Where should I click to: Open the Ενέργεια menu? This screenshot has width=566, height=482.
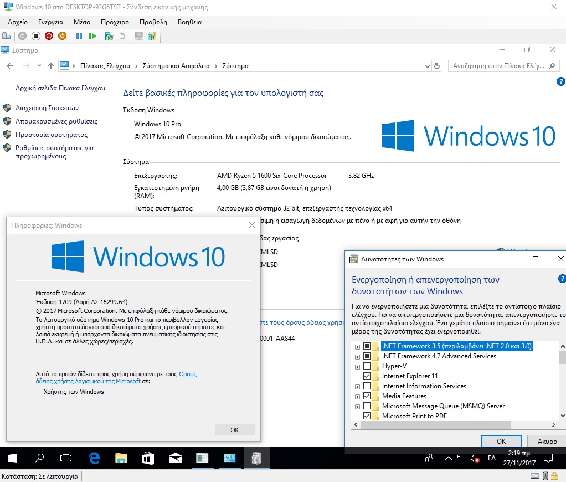click(x=50, y=22)
